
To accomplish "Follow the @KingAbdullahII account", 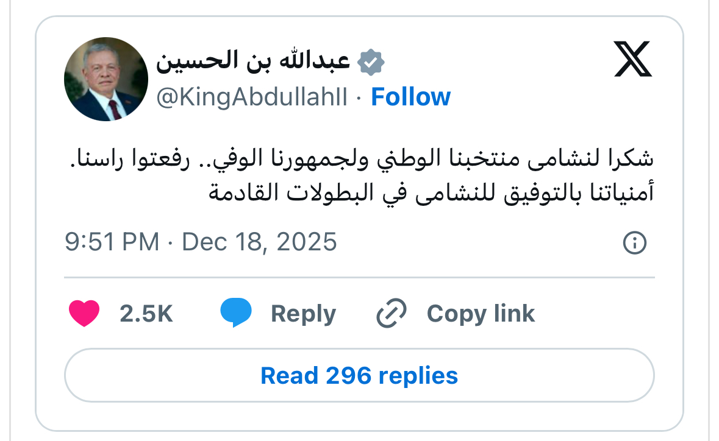I will click(410, 97).
